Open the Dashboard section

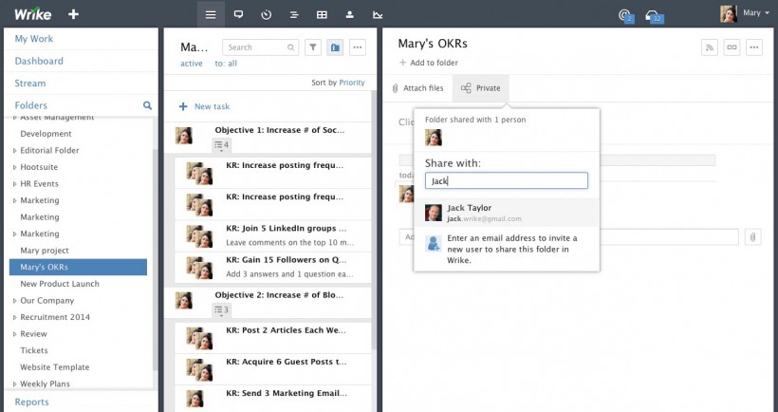point(39,61)
